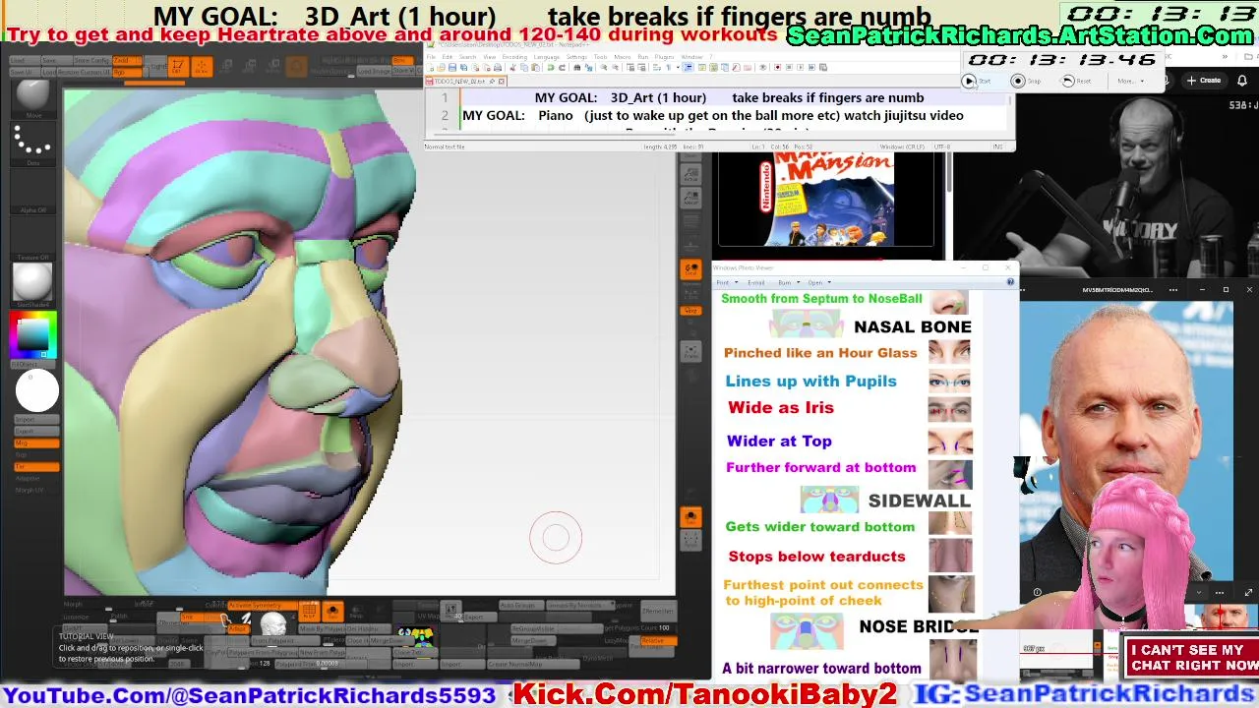Image resolution: width=1259 pixels, height=708 pixels.
Task: Open Notepad++ Edit menu
Action: pyautogui.click(x=448, y=57)
